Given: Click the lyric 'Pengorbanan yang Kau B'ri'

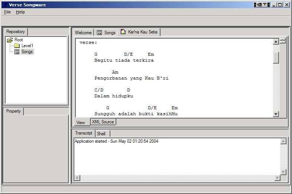Looking at the screenshot, I should [132, 78].
